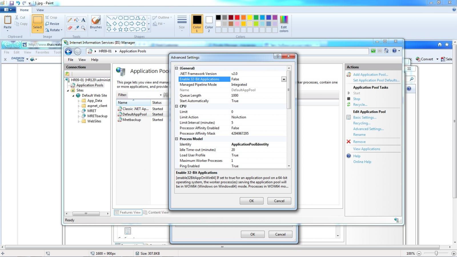Select the Pencil tool in Paint
The width and height of the screenshot is (457, 257).
coord(69,20)
